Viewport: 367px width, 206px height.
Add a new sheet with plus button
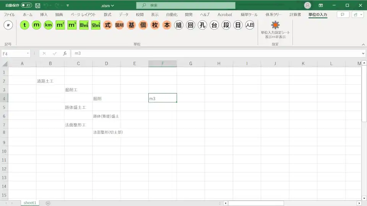[48, 203]
